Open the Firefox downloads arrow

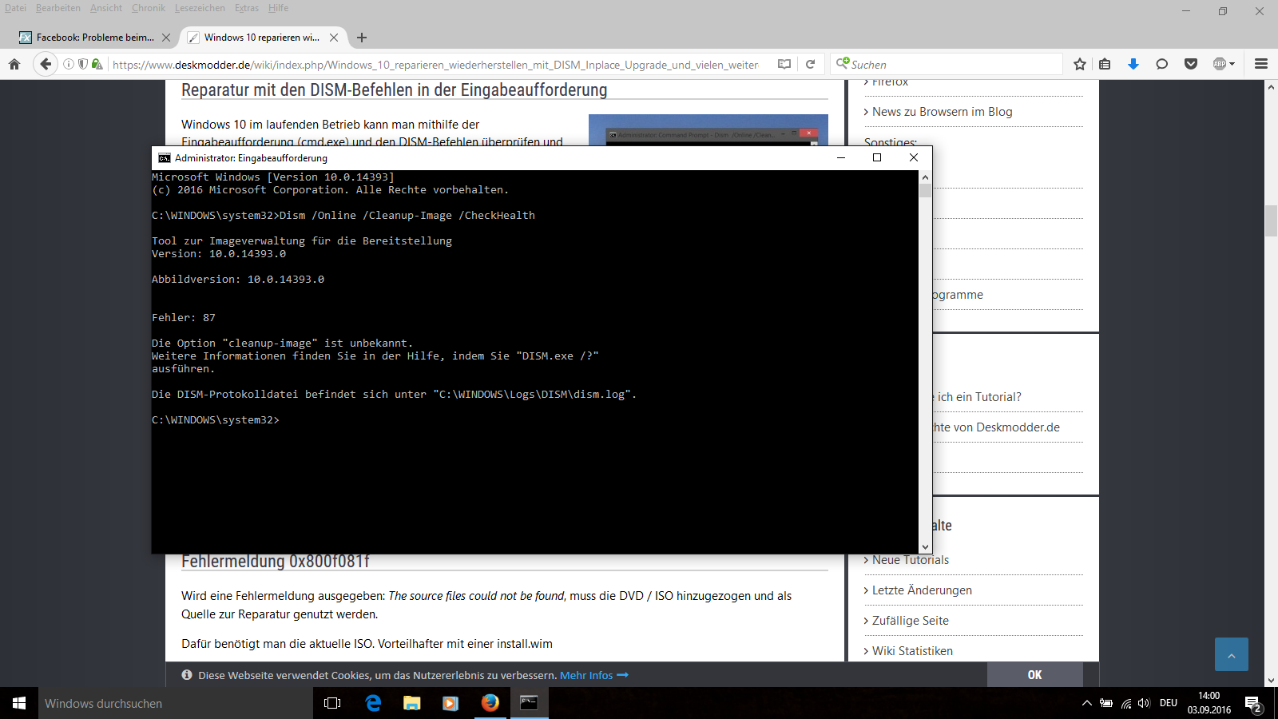(x=1133, y=64)
